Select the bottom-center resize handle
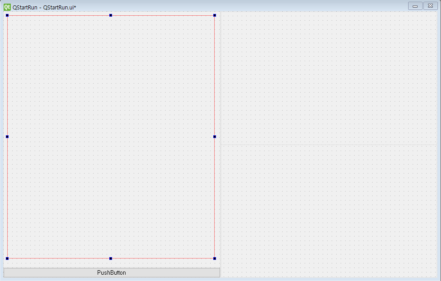This screenshot has height=281, width=441. (x=111, y=259)
